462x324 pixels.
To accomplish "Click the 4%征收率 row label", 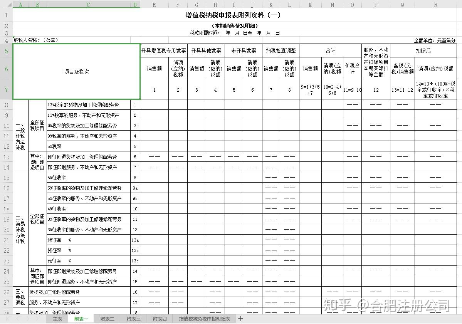I will (x=88, y=209).
